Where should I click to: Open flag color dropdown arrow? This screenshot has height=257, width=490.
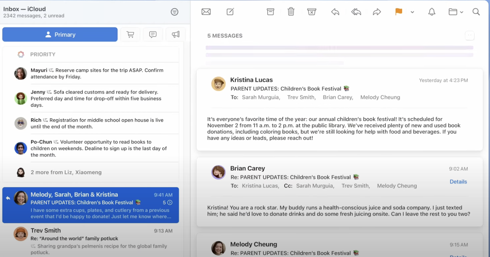click(412, 12)
